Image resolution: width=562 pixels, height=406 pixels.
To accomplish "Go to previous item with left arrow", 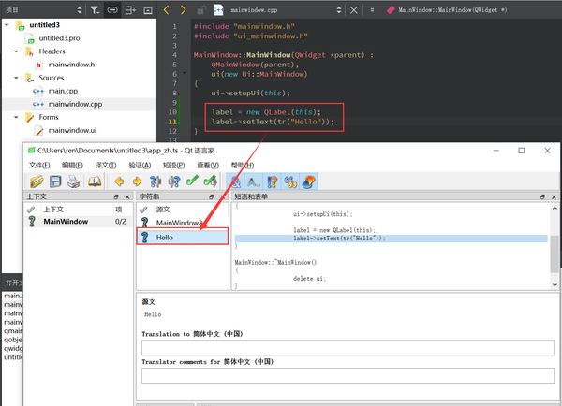I will tap(119, 181).
